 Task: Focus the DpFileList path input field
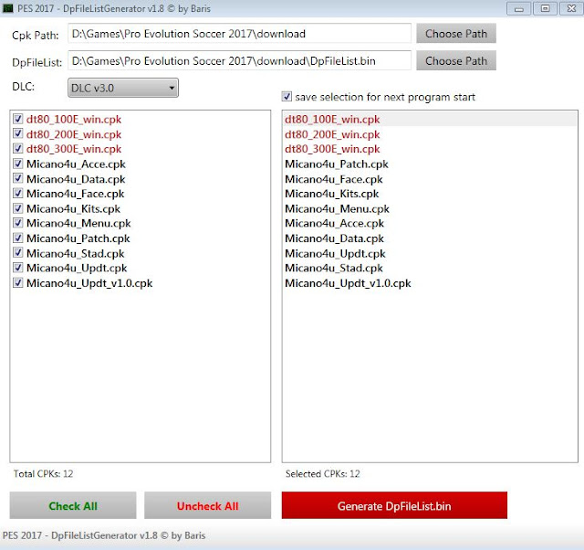(x=239, y=61)
